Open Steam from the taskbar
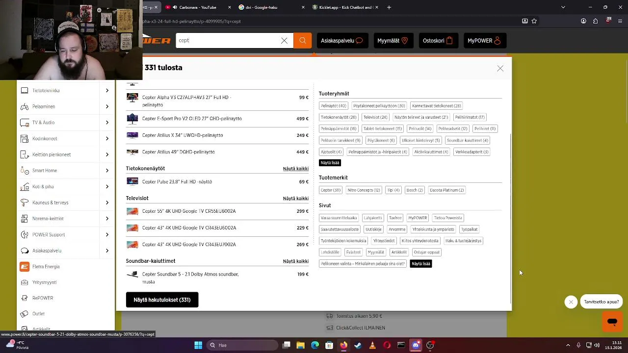The height and width of the screenshot is (353, 628). (x=358, y=345)
